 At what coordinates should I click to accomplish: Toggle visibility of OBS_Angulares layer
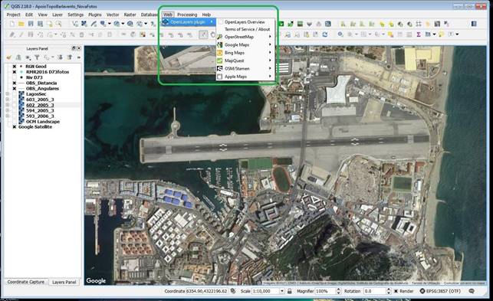coord(14,89)
